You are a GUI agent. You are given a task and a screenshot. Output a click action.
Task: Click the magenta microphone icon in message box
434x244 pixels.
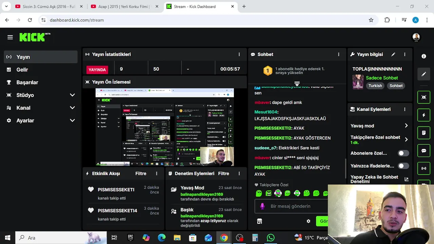coord(262,206)
